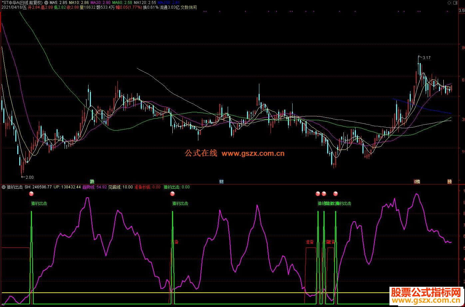Screen dimensions: 465x307
Task: Click the *ST中华A(日线 前复权) chart title
Action: click(x=22, y=2)
